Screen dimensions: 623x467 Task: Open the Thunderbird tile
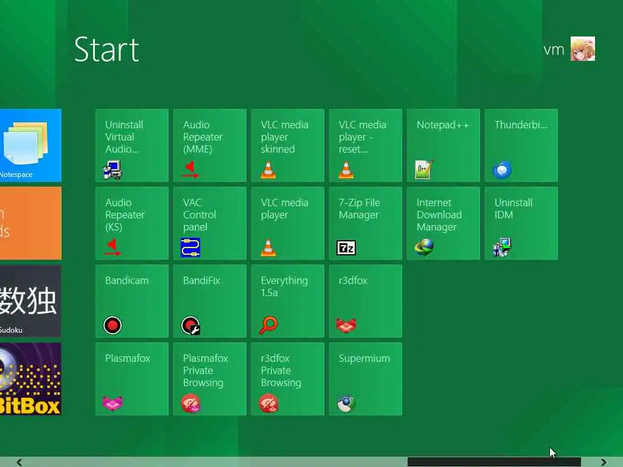pyautogui.click(x=521, y=145)
